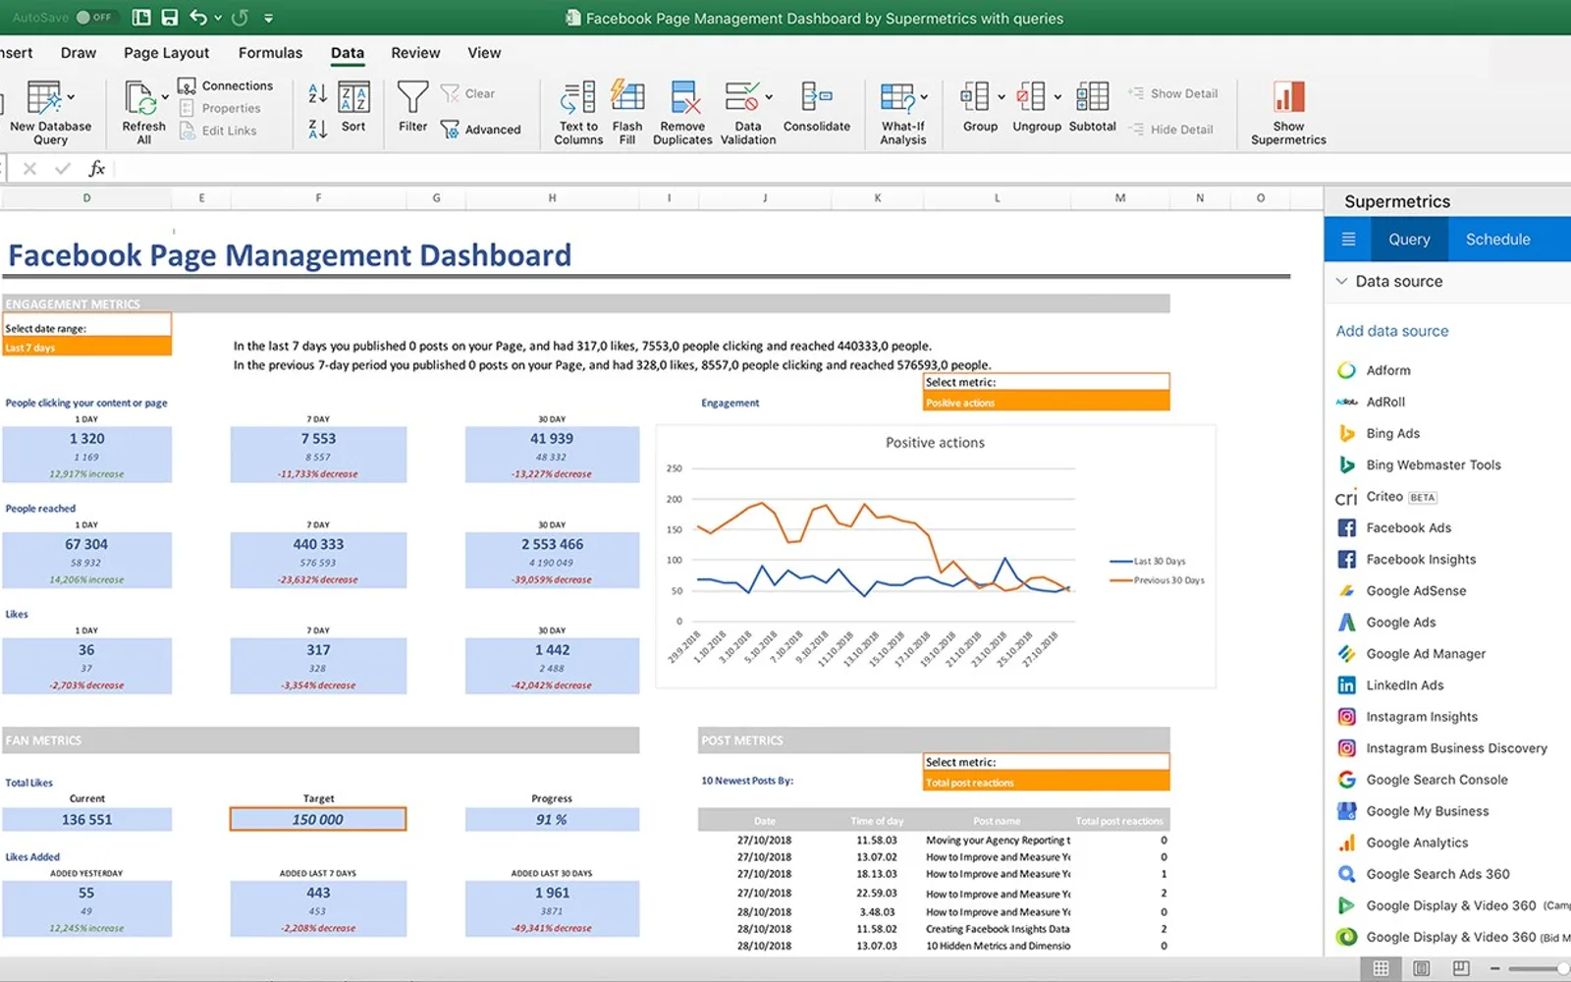Sort ascending A to Z icon
Screen dimensions: 1571x982
(x=317, y=94)
